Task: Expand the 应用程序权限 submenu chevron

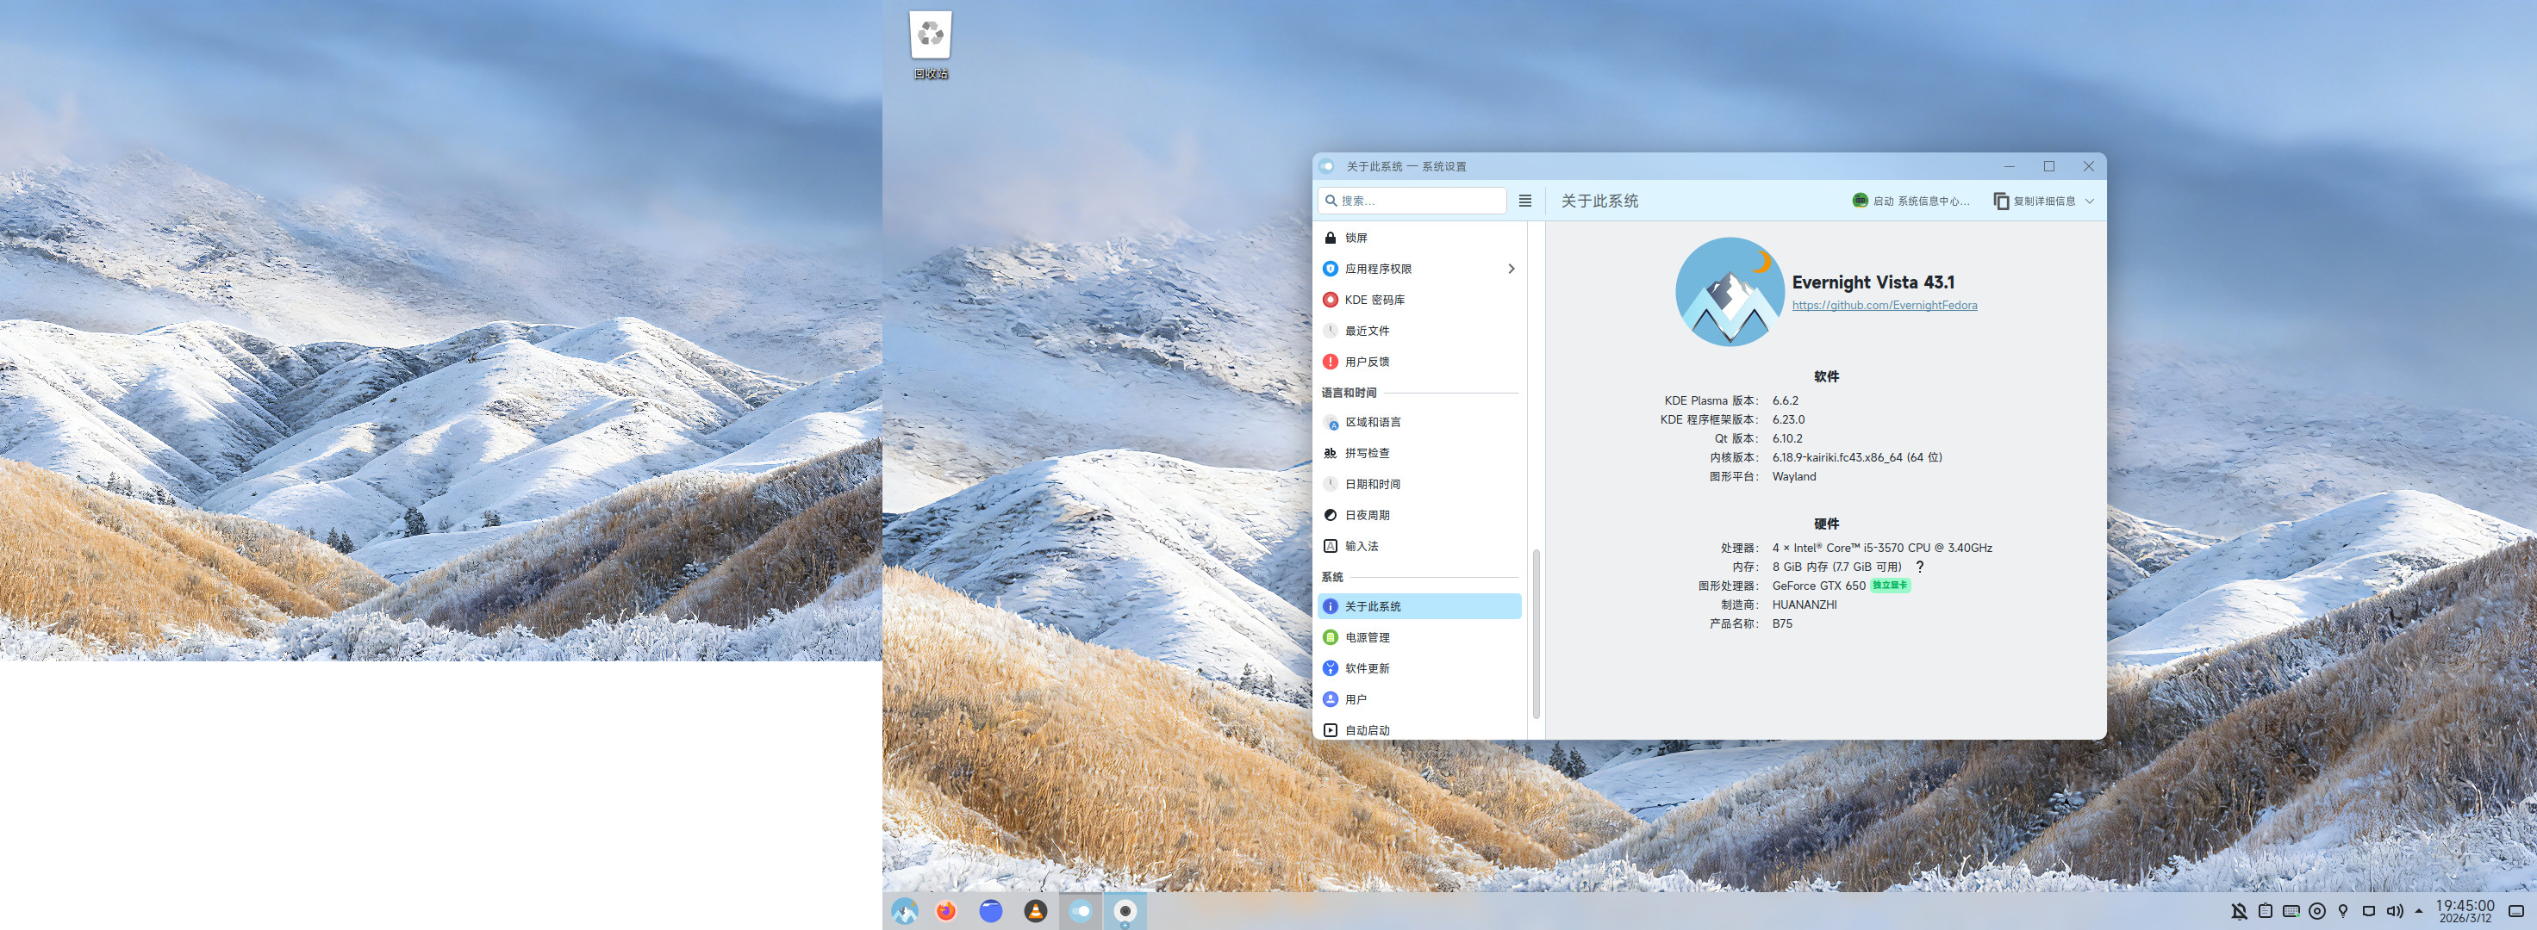Action: [x=1511, y=269]
